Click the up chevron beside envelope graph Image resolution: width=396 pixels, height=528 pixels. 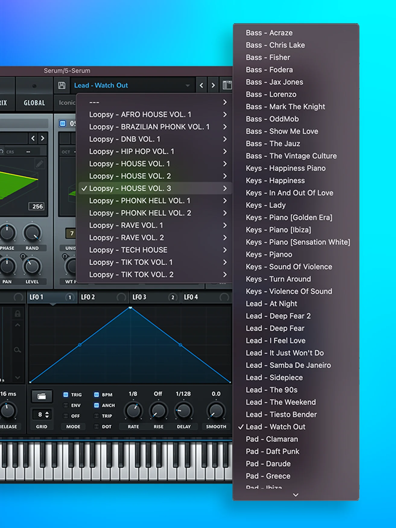17,325
